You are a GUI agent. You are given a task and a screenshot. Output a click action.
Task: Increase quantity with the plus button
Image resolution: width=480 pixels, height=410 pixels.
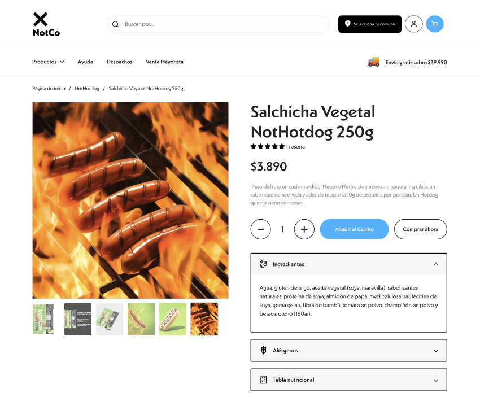tap(304, 229)
